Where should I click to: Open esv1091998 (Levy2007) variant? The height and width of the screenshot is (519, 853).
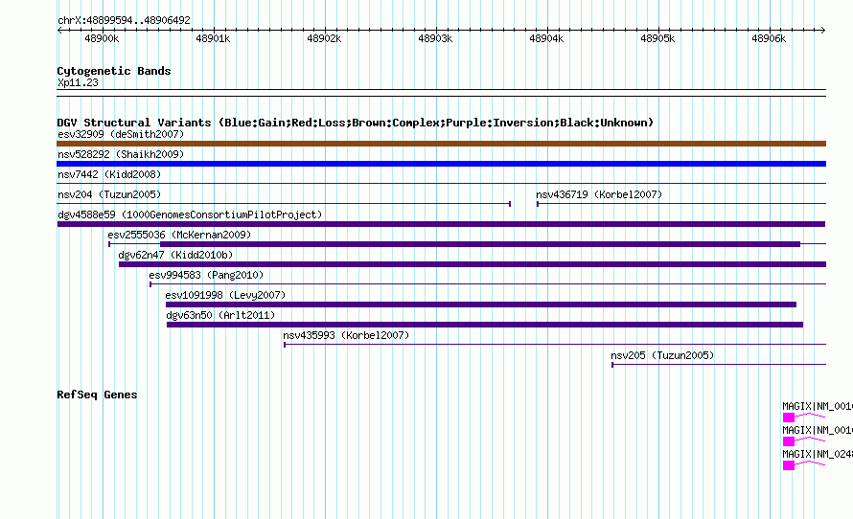[225, 295]
